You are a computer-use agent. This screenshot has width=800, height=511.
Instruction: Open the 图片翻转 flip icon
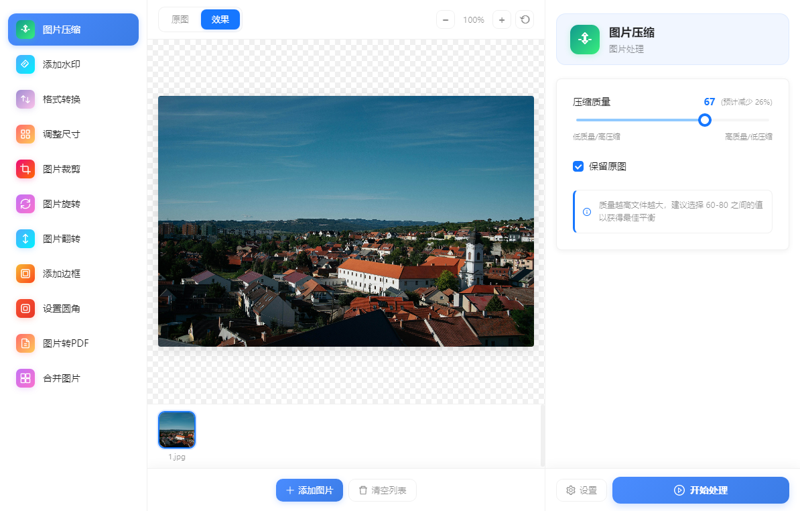click(x=25, y=238)
